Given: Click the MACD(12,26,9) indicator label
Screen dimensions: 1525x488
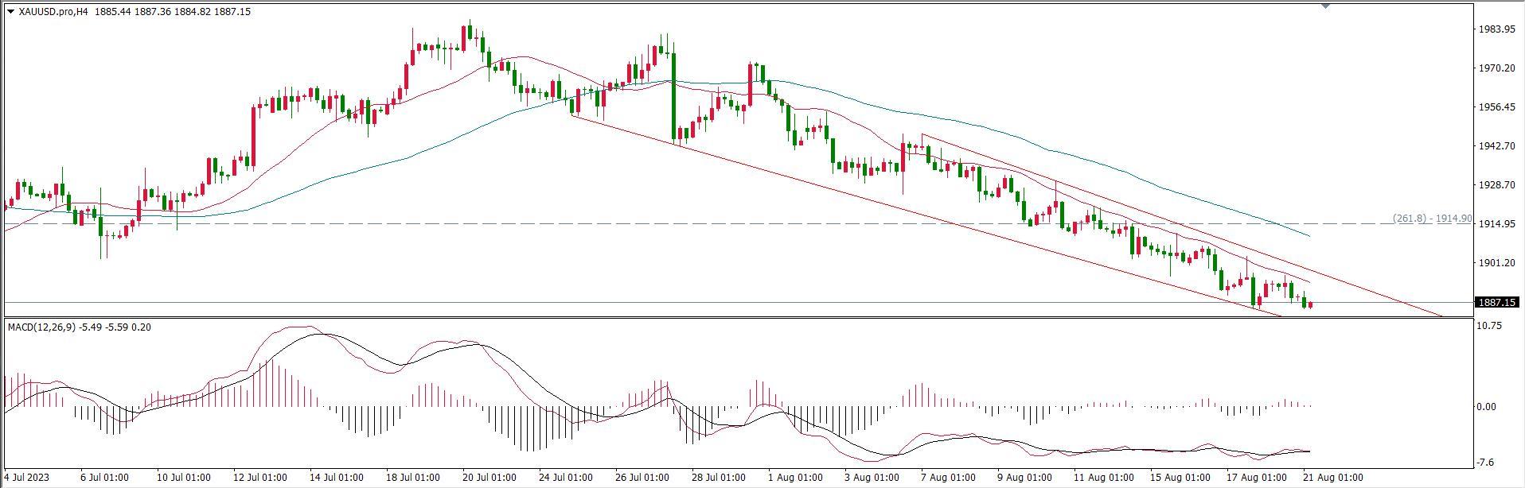Looking at the screenshot, I should pyautogui.click(x=40, y=327).
